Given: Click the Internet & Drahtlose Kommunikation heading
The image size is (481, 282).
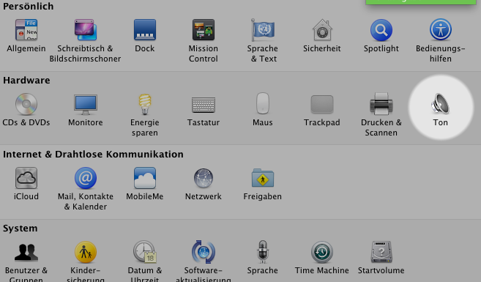Looking at the screenshot, I should 93,155.
